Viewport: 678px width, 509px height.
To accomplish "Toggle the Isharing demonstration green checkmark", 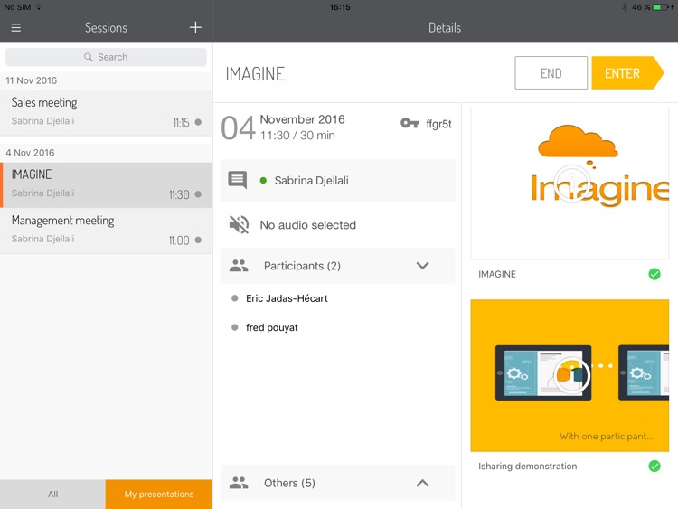I will coord(654,467).
